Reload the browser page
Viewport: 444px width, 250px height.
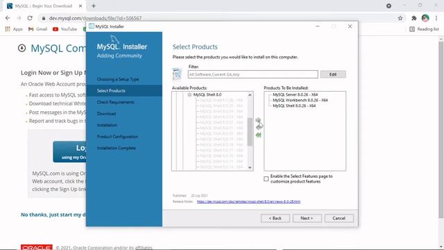30,18
